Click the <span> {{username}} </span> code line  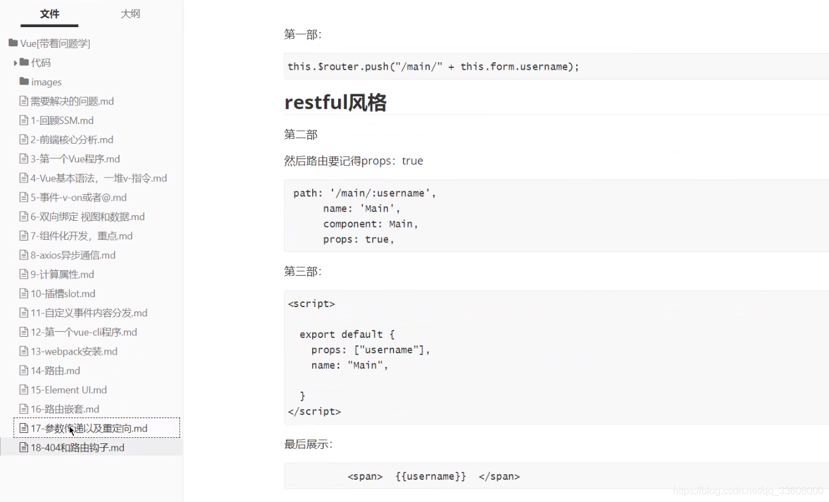pos(434,476)
